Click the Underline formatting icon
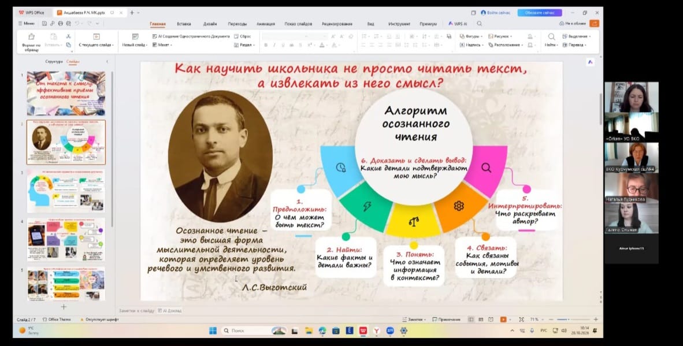Viewport: 683px width, 346px height. point(283,45)
